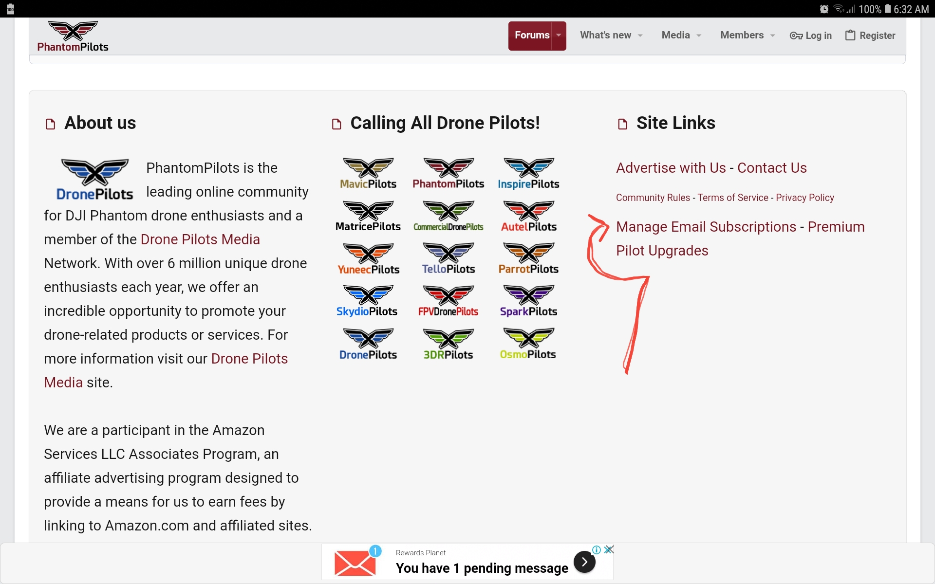Visit the OsmoPilots site logo
Screen dimensions: 935x584
(528, 344)
